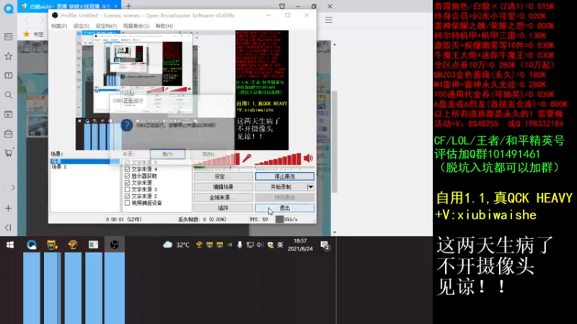Open browser sidebar video player icon
The height and width of the screenshot is (324, 577).
[x=8, y=114]
